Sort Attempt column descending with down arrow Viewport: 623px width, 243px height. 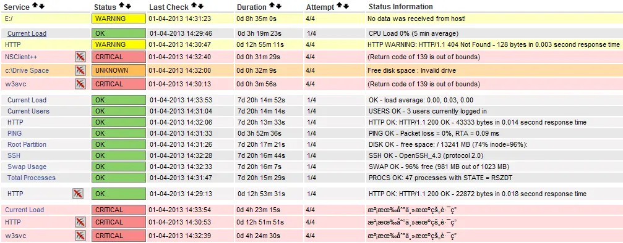346,6
